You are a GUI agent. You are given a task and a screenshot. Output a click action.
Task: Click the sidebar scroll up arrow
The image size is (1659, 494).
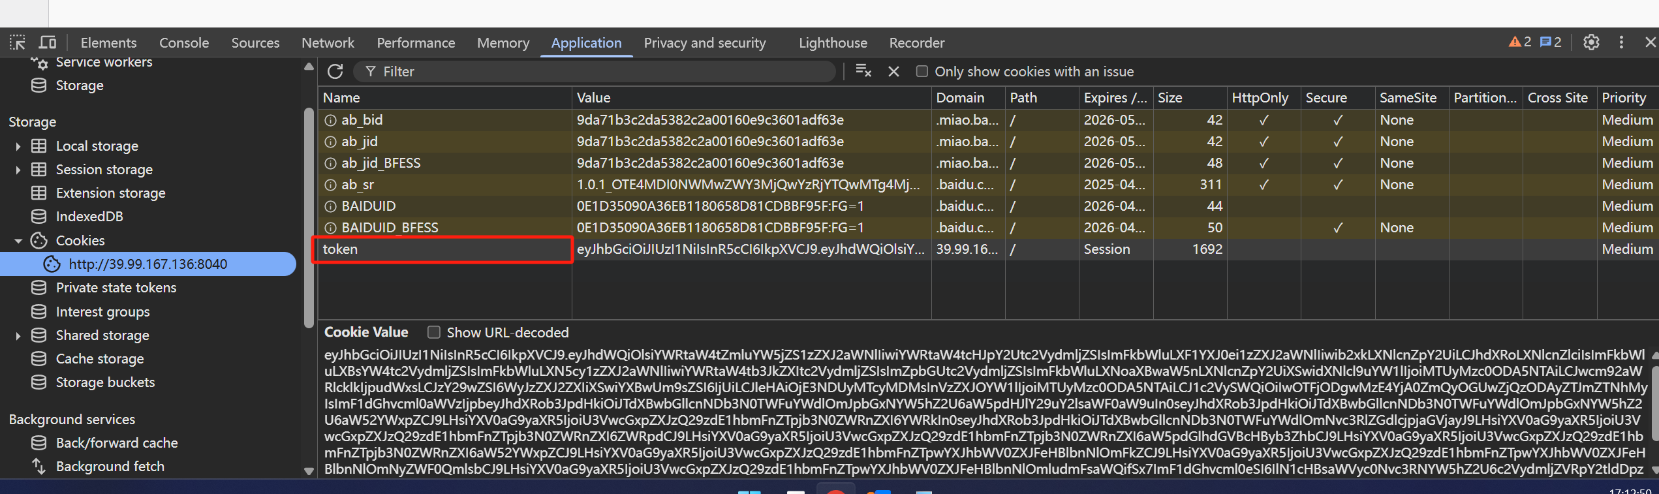click(309, 67)
